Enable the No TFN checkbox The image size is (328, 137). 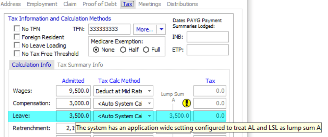point(17,29)
